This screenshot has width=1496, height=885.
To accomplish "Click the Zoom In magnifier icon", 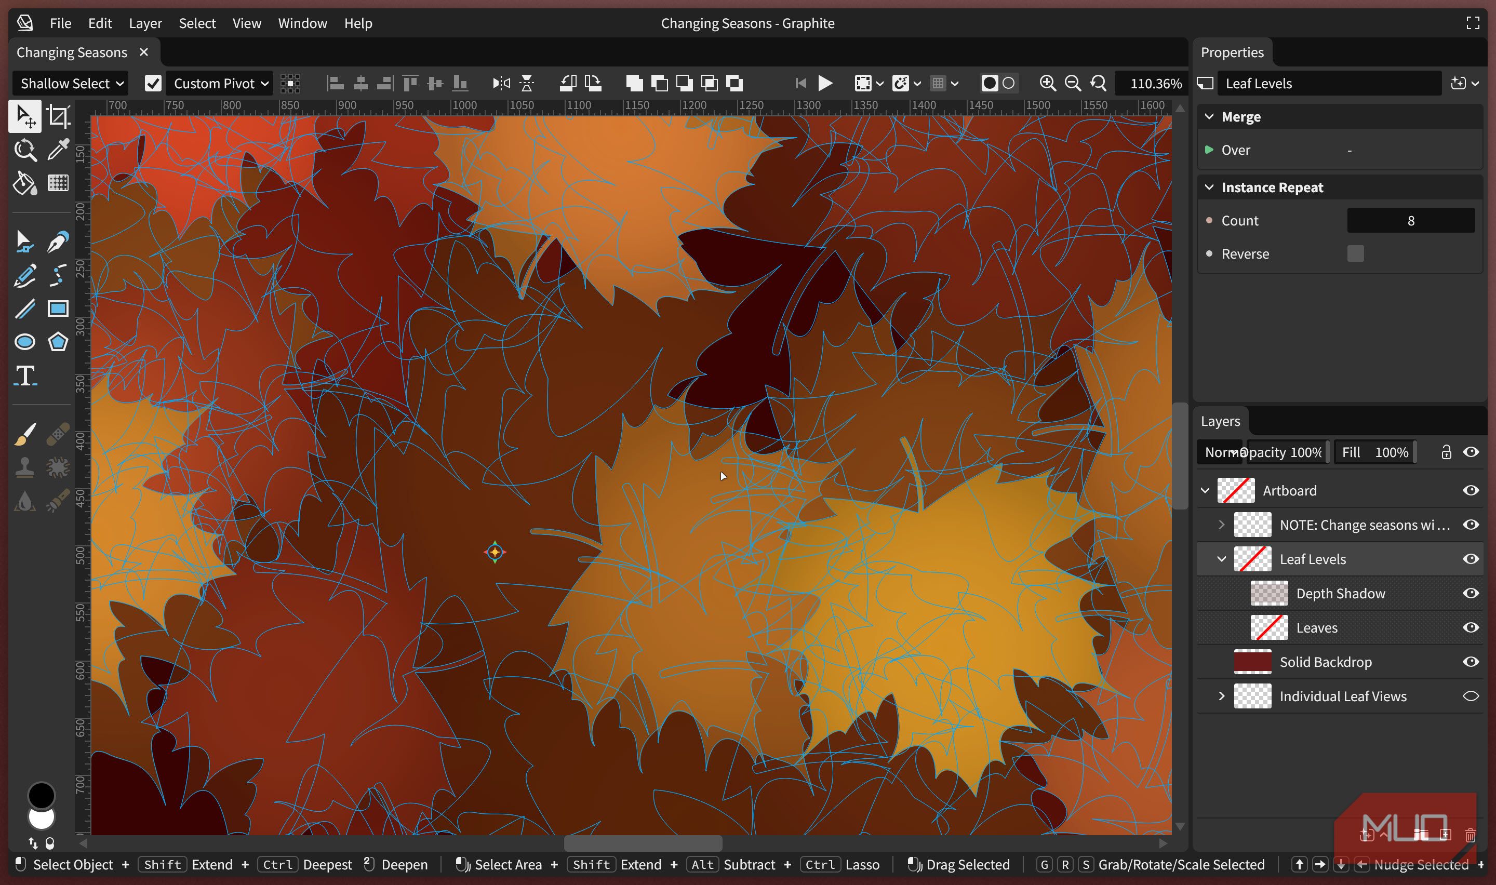I will tap(1048, 84).
